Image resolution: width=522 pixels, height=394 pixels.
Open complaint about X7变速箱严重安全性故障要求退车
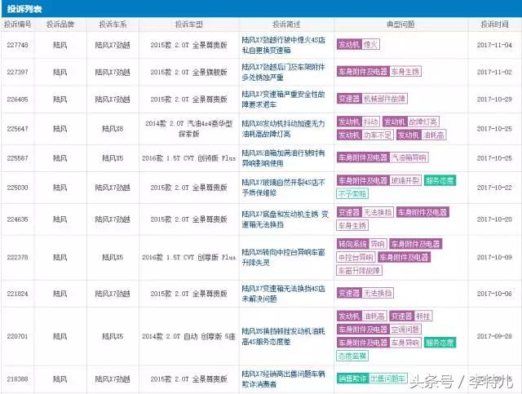[x=283, y=100]
